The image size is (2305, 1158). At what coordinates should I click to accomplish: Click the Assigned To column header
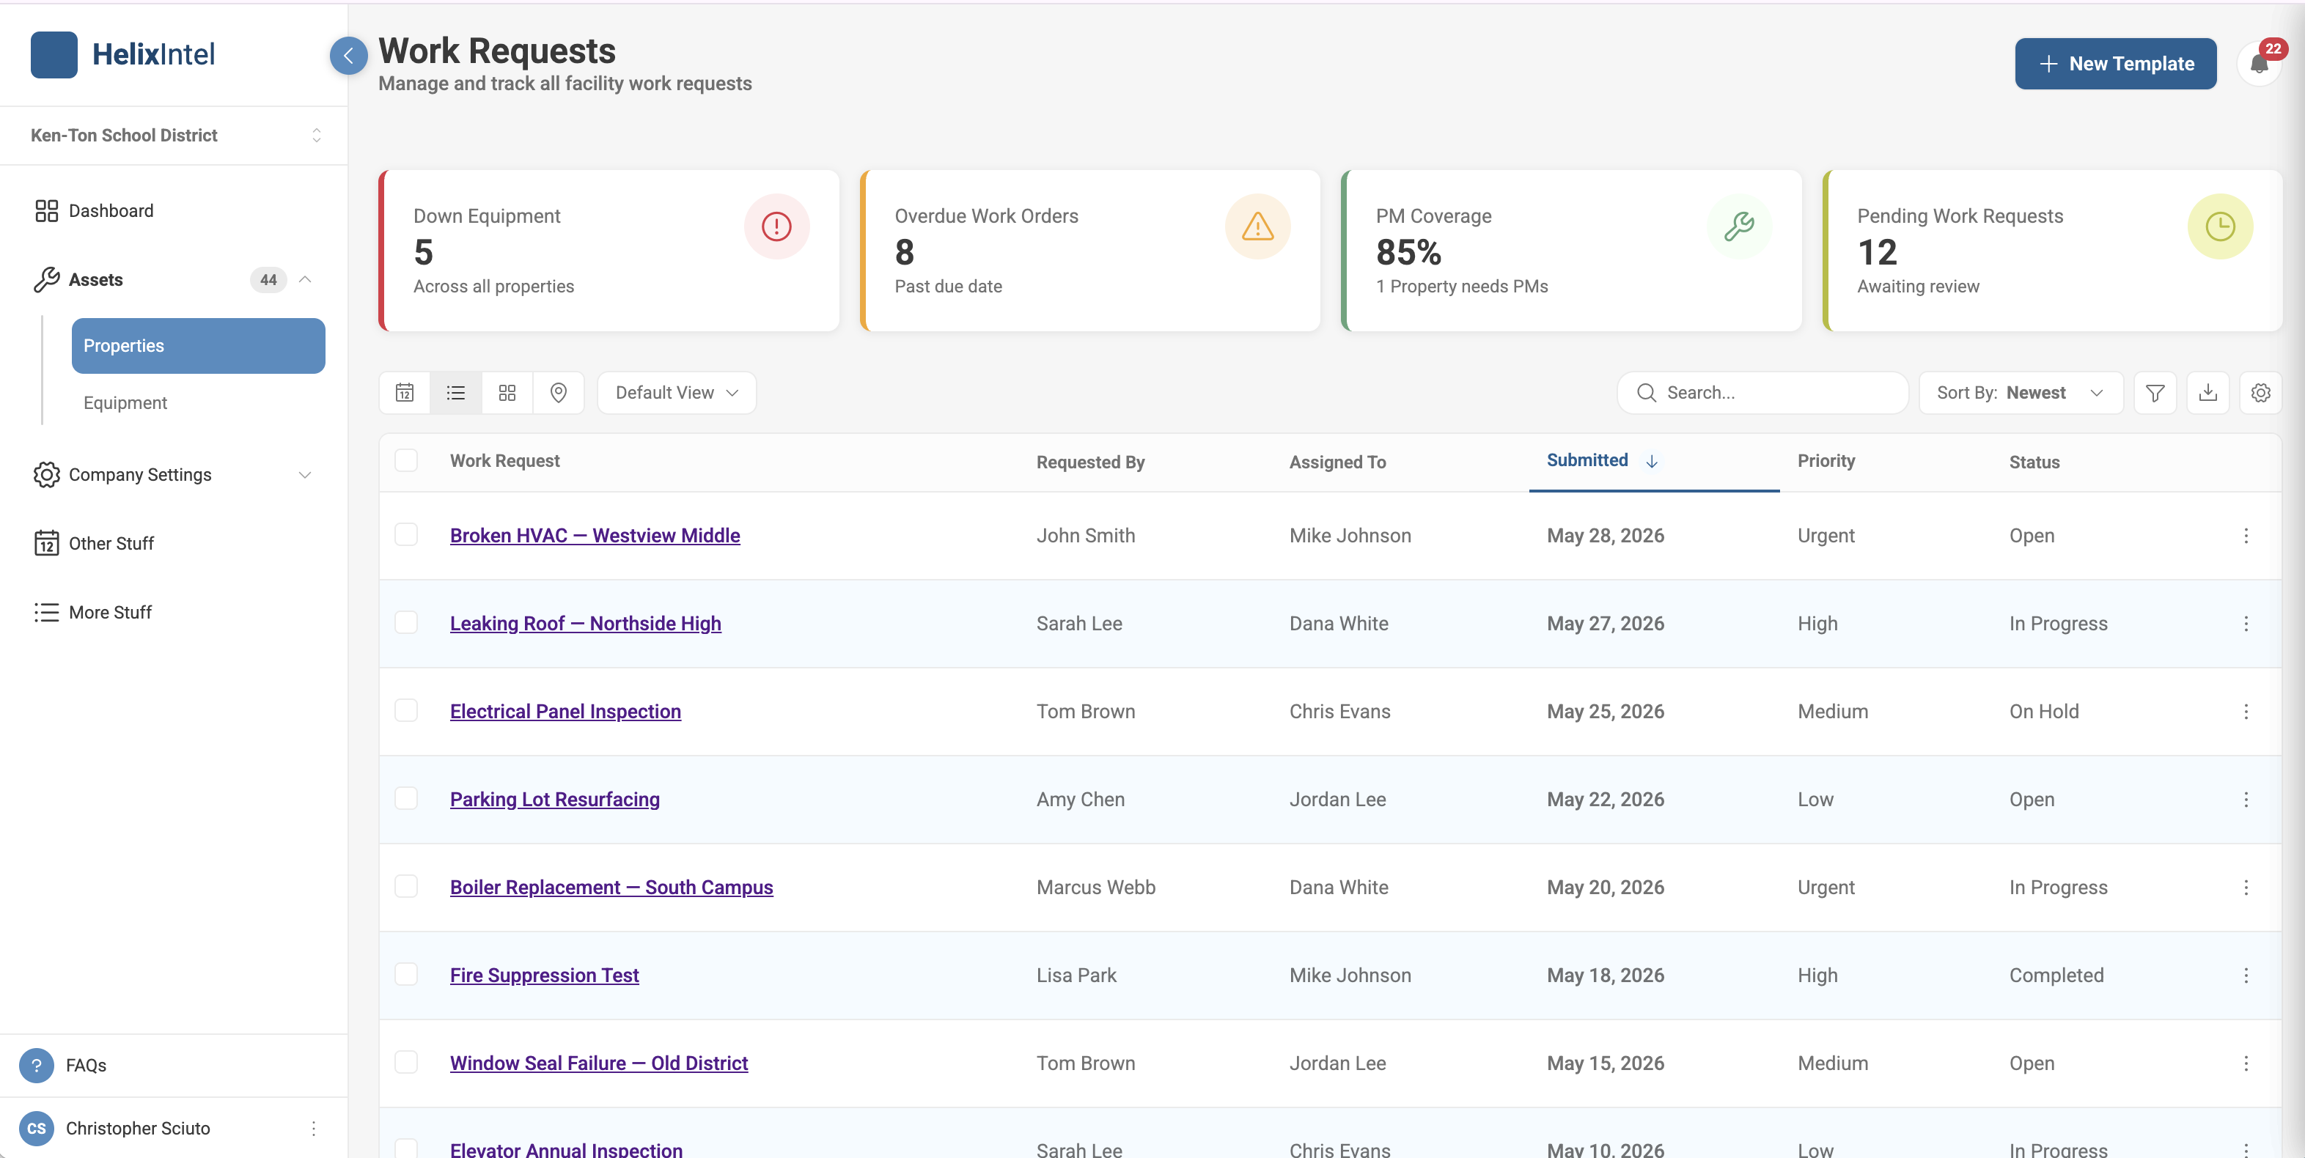tap(1337, 462)
